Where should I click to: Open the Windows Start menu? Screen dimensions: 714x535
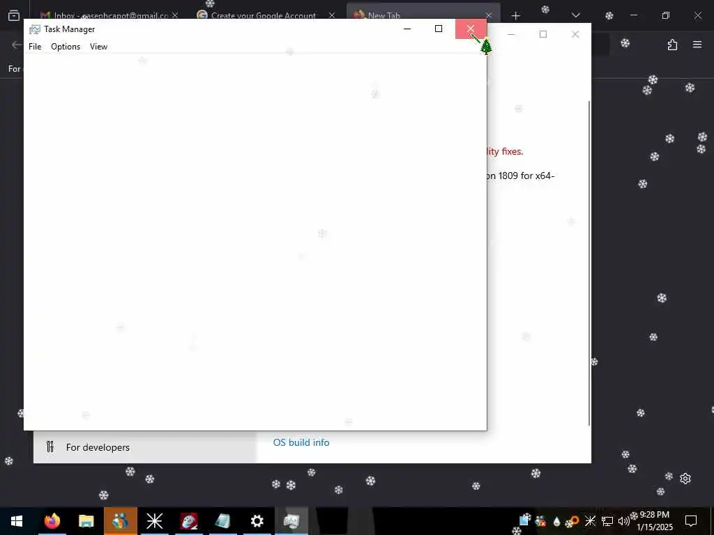tap(17, 521)
